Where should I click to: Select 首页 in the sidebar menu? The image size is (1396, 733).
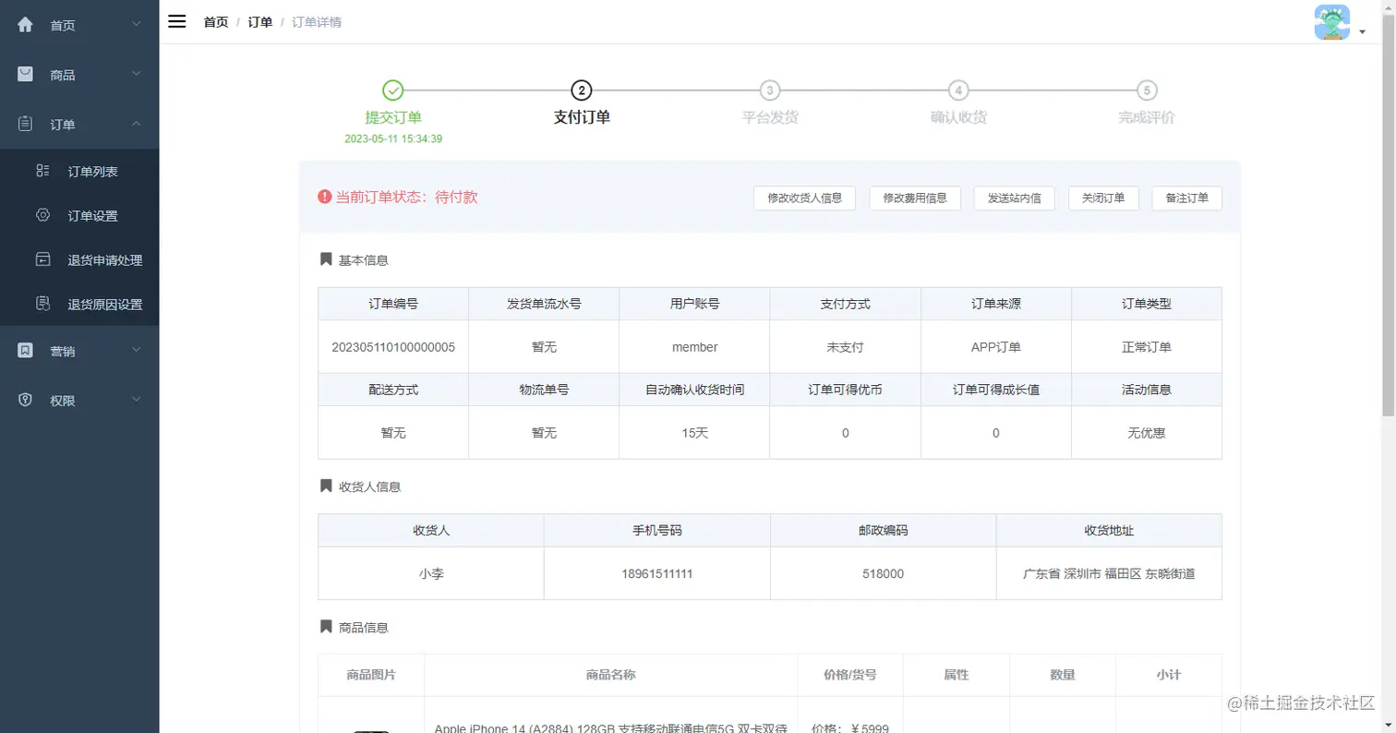pos(79,25)
